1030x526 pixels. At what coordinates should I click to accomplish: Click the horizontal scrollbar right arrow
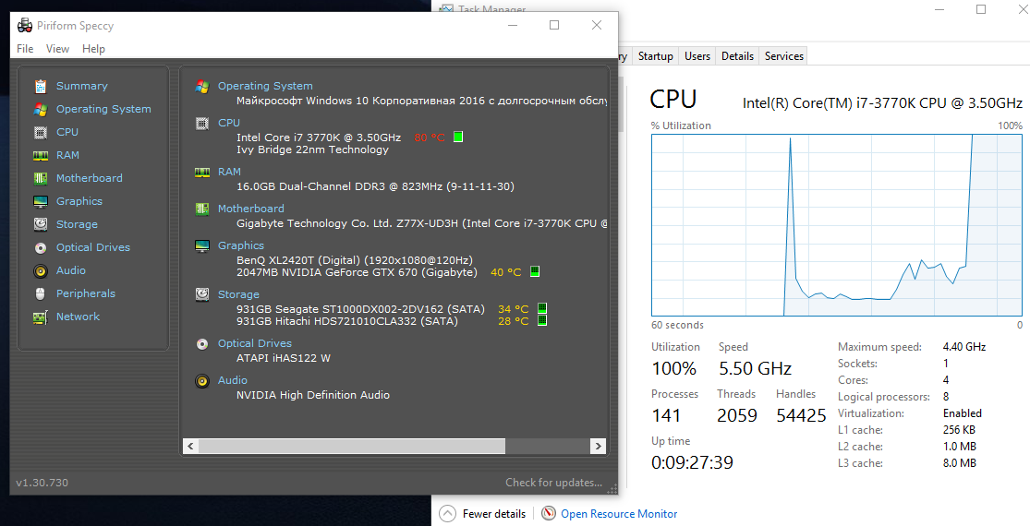coord(598,446)
